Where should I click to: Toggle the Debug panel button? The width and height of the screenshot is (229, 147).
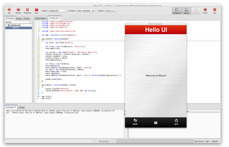186,11
